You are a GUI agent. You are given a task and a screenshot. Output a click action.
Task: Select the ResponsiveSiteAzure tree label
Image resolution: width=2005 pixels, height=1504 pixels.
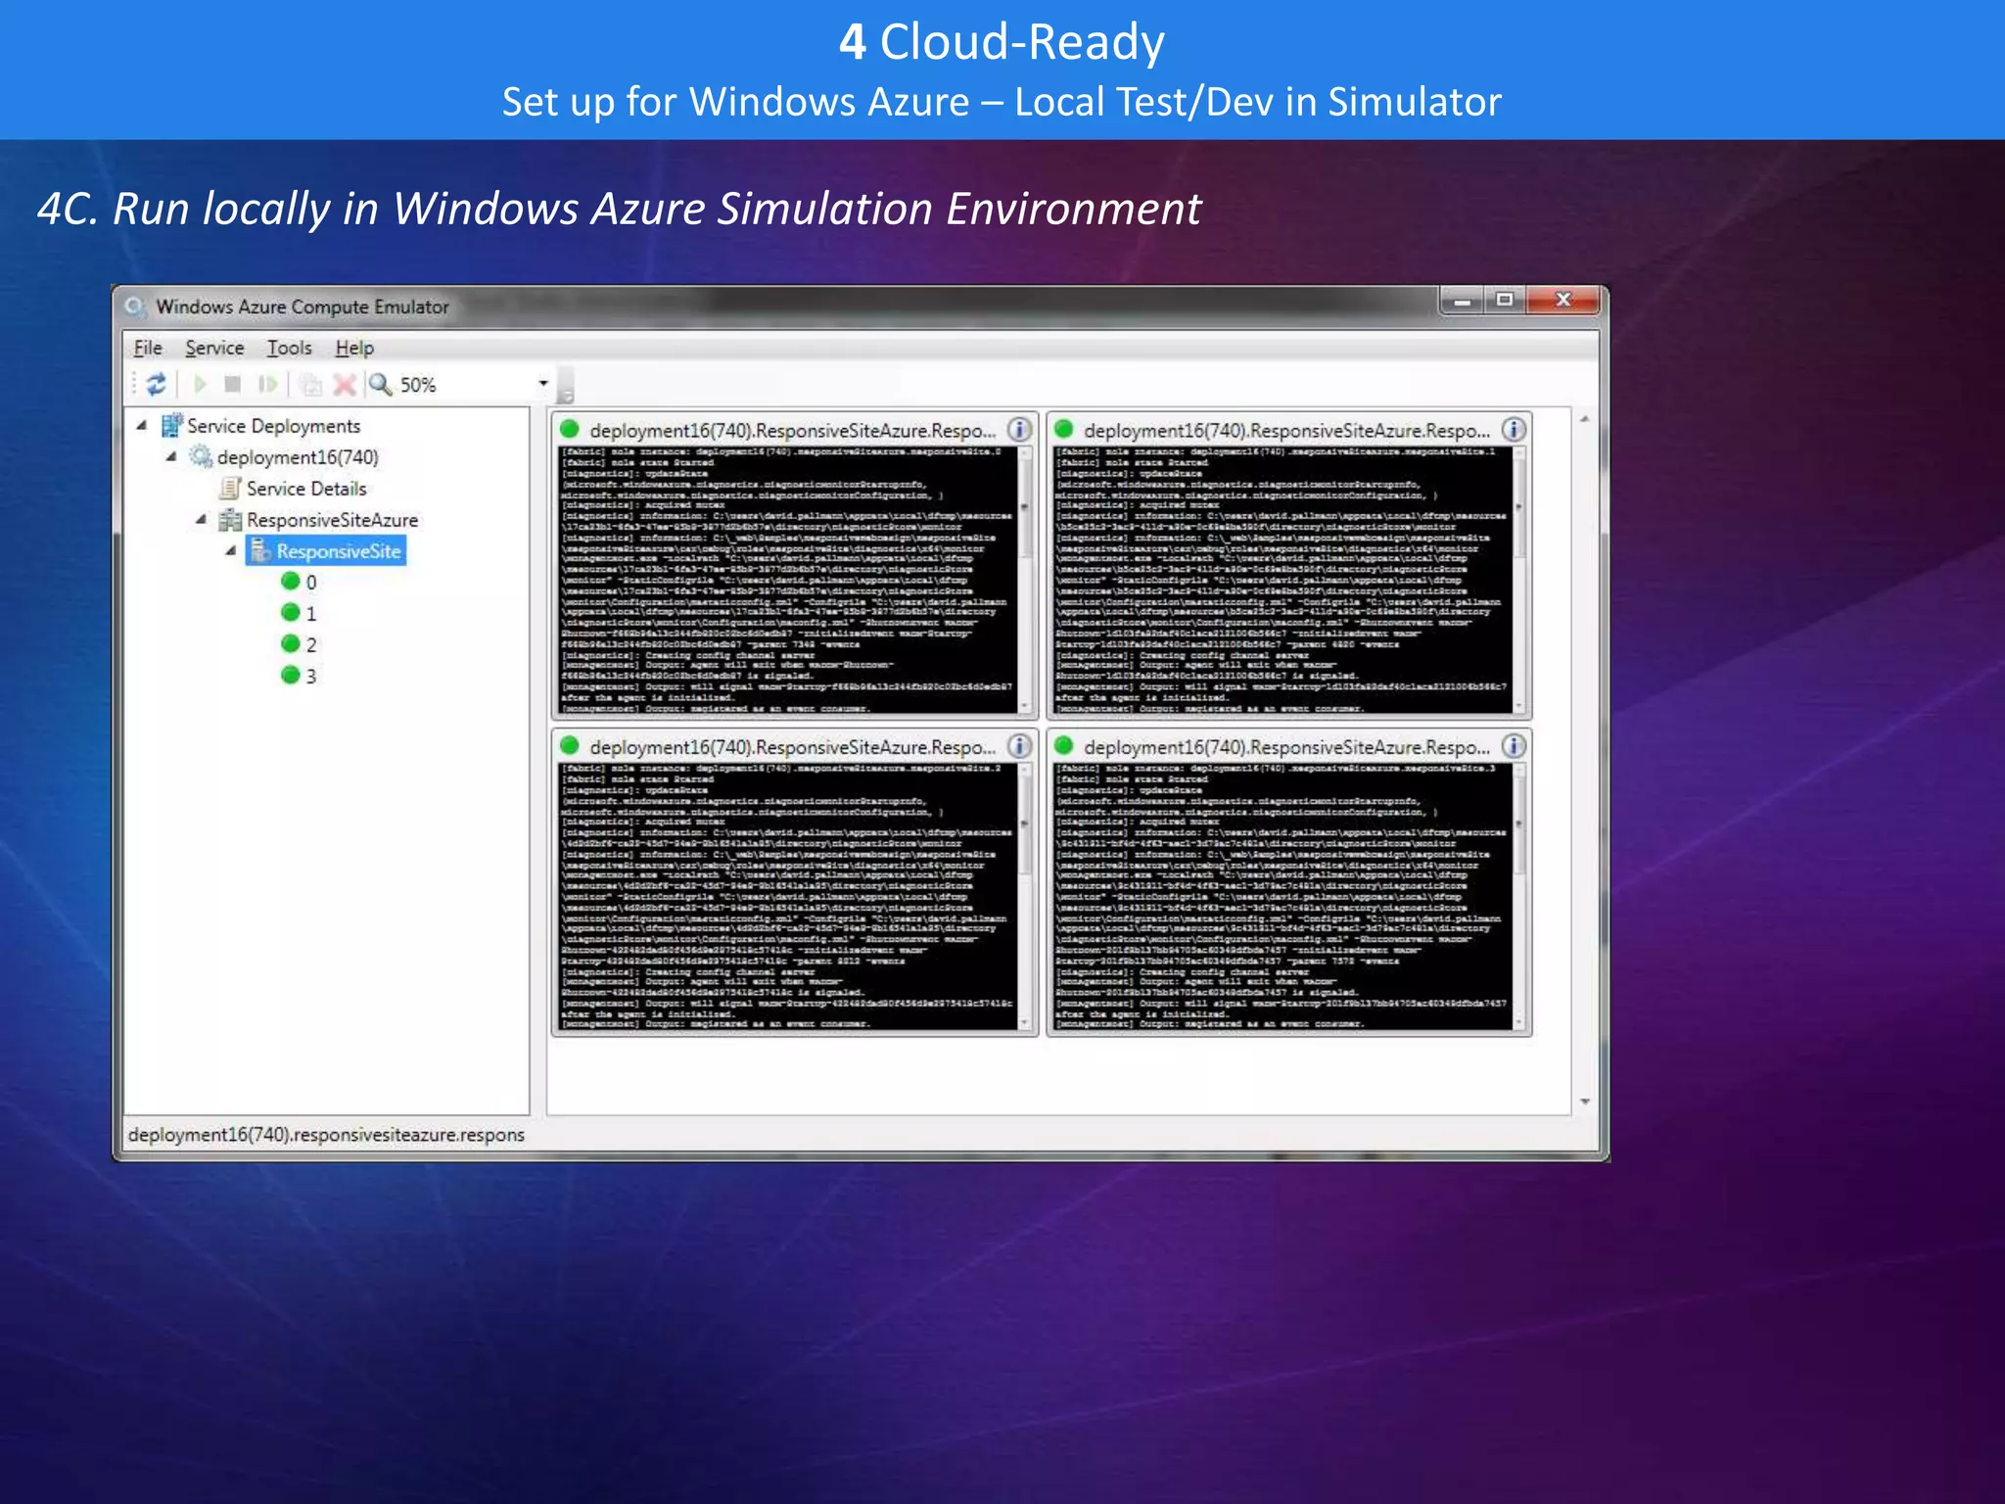332,520
